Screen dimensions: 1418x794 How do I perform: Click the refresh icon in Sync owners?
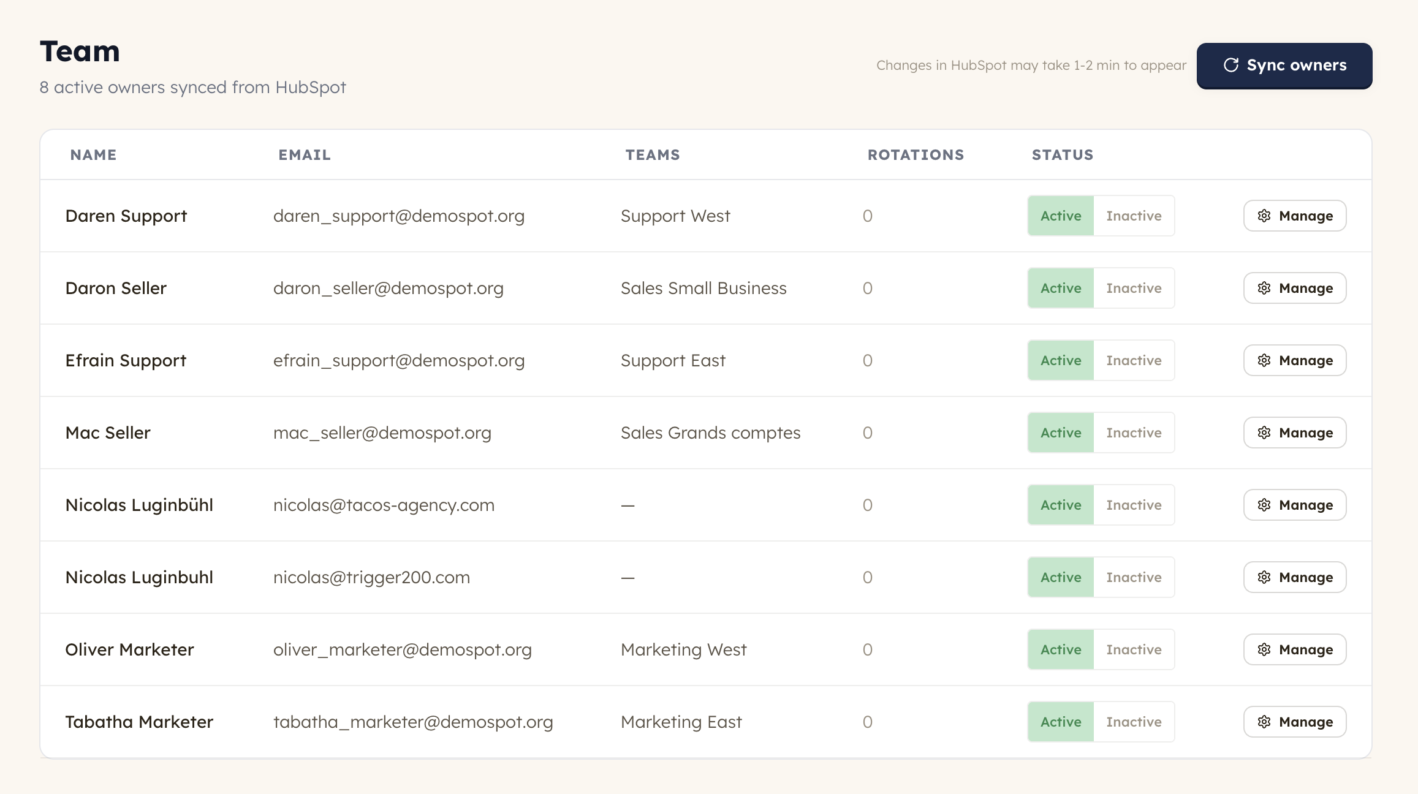1231,65
